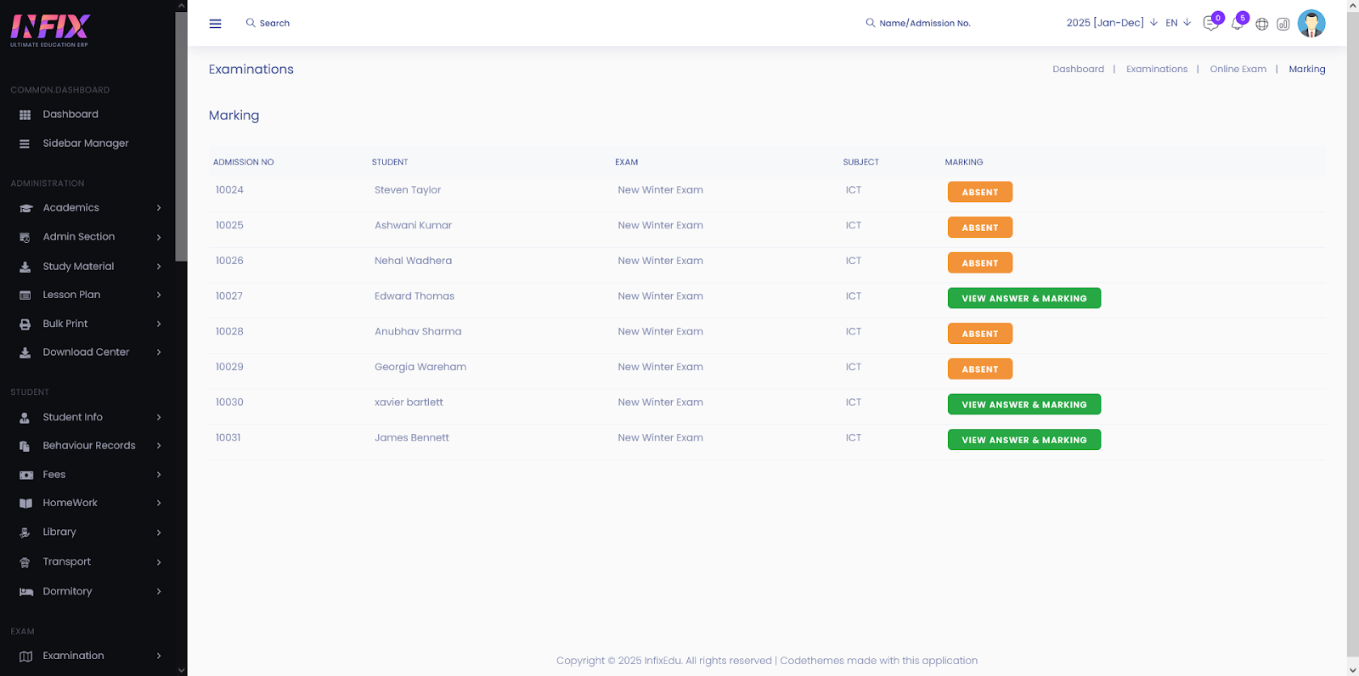Click Absent button for Steven Taylor
This screenshot has width=1359, height=676.
click(979, 192)
